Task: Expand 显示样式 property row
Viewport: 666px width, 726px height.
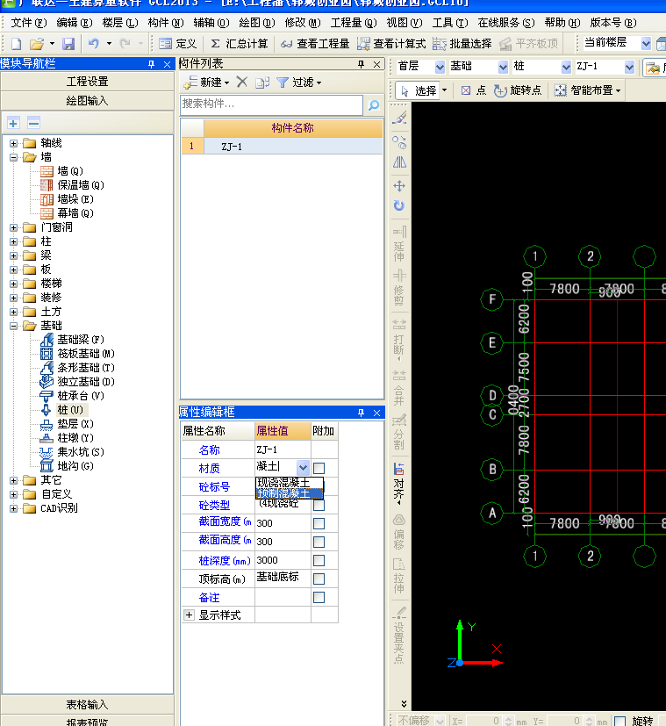Action: click(x=189, y=615)
